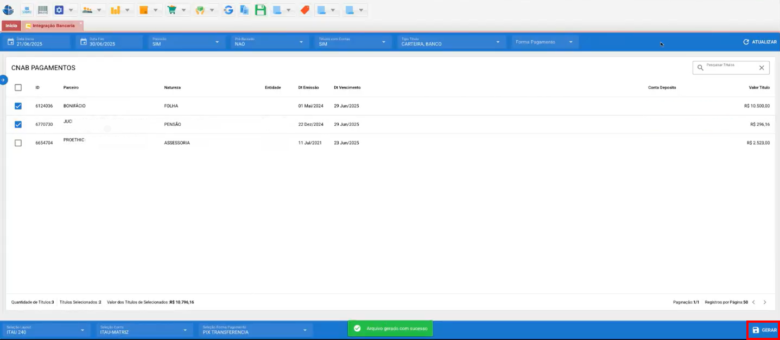Go to next page with right chevron

tap(765, 302)
